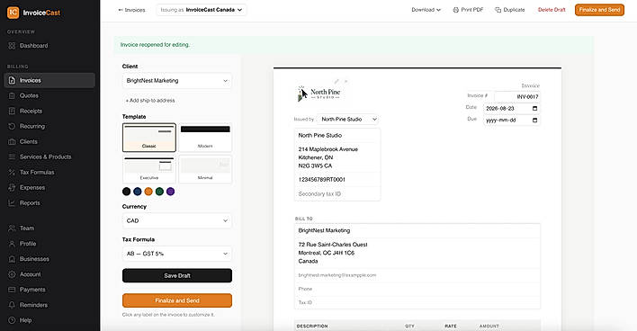Image resolution: width=637 pixels, height=331 pixels.
Task: Click the Bill To Phone field
Action: [417, 289]
